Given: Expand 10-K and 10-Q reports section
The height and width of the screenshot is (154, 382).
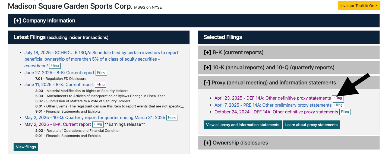Looking at the screenshot, I should click(289, 67).
